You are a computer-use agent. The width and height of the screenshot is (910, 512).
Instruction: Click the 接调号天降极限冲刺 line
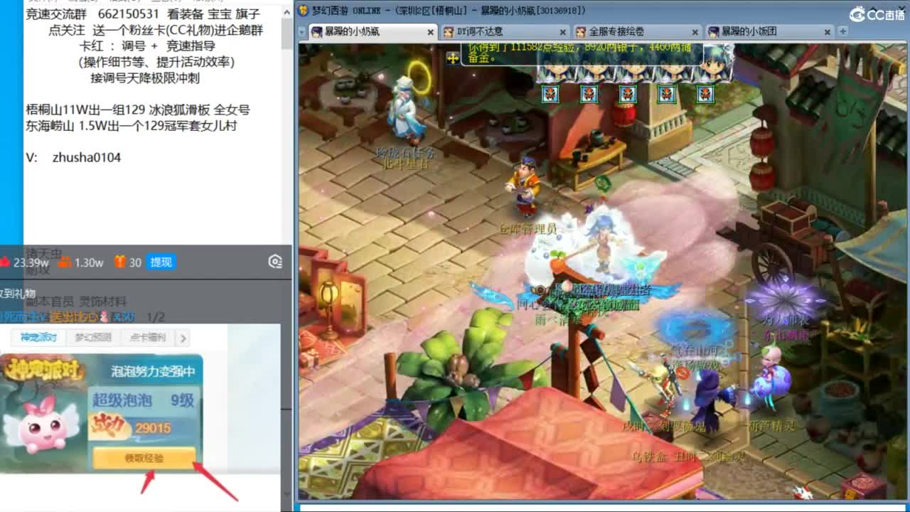pos(145,78)
